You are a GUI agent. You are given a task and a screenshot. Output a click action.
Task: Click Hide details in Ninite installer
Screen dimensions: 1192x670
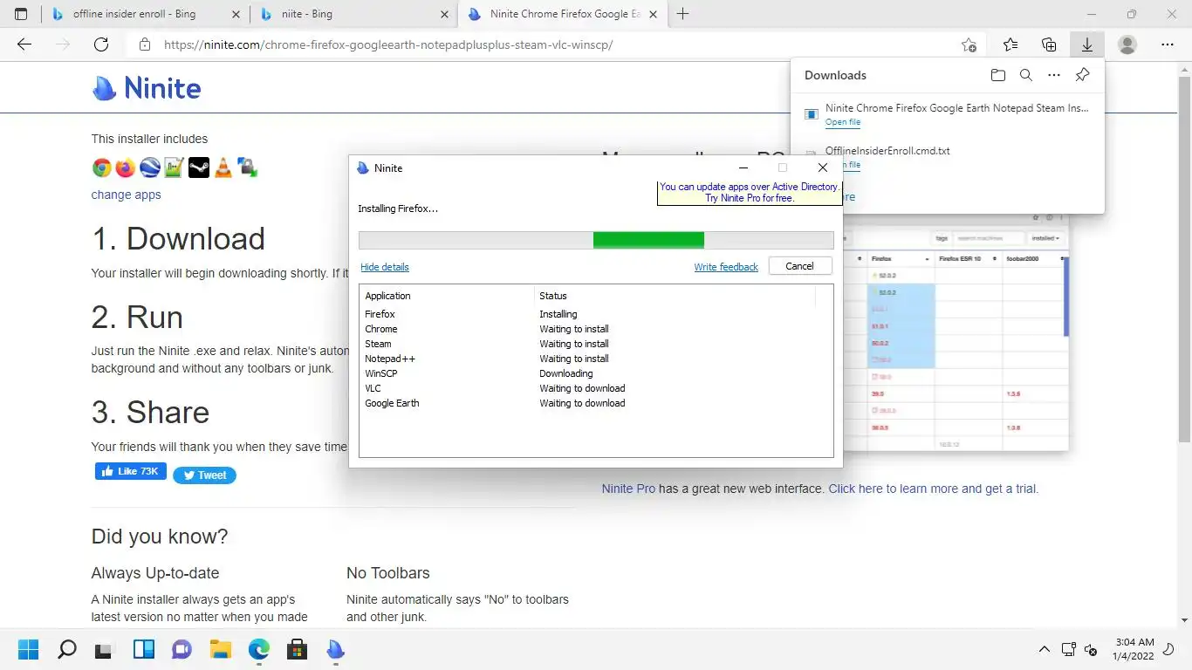coord(385,267)
